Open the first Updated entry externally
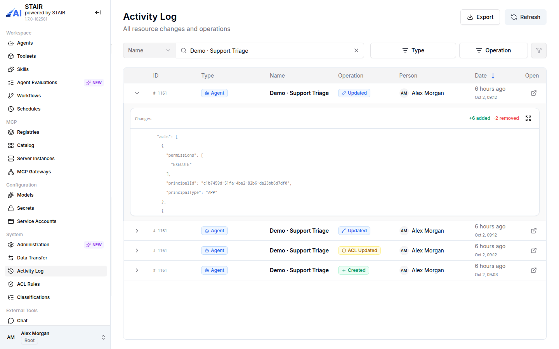 tap(534, 93)
